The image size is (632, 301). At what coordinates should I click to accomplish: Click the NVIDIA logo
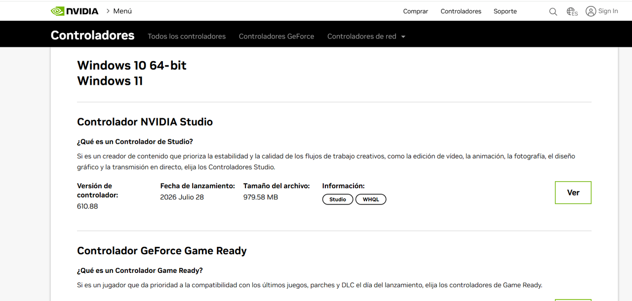coord(75,11)
